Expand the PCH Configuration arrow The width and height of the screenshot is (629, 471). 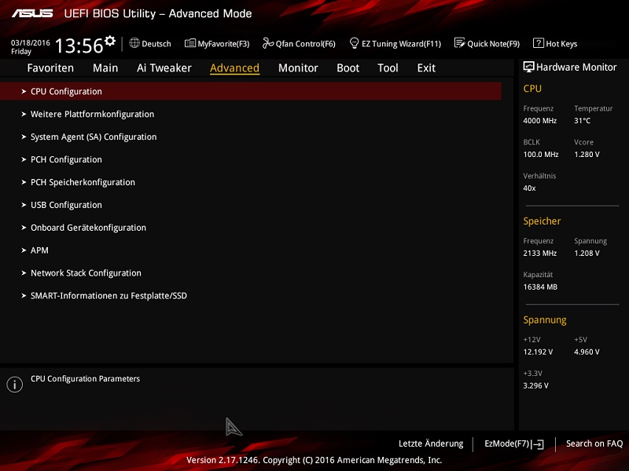[x=24, y=160]
